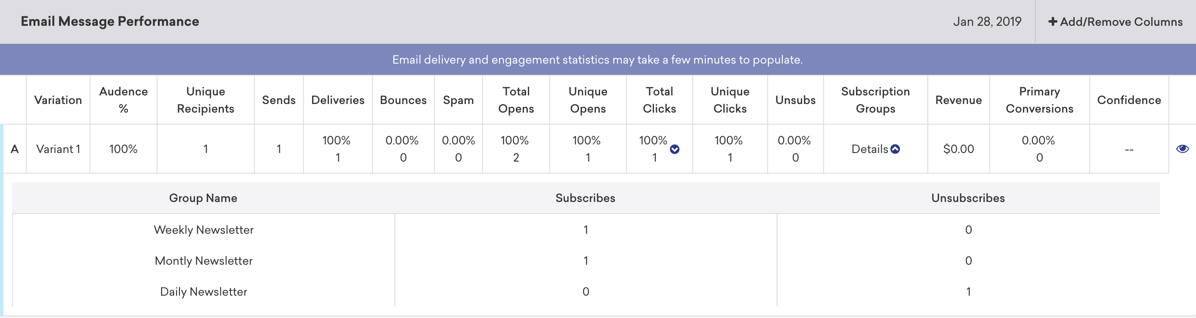
Task: Click the Unsubscribes header in group table
Action: pyautogui.click(x=968, y=198)
